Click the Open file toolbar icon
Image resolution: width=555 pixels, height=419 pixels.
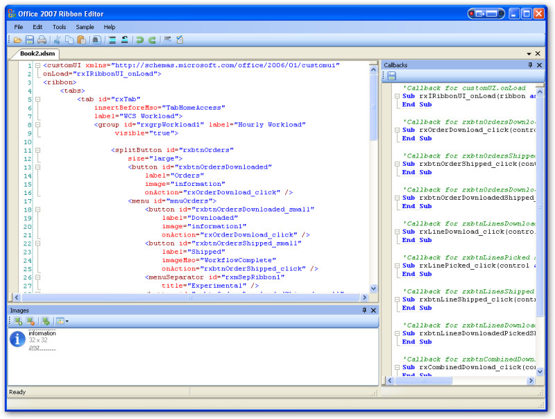(17, 40)
